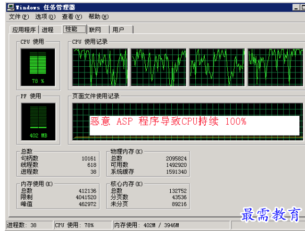Open the 帮助(H) menu
Screen dimensions: 305x231
pyautogui.click(x=98, y=17)
